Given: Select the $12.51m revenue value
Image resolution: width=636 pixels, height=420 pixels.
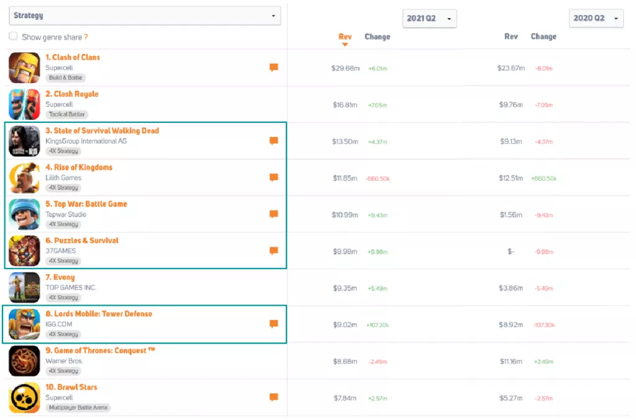Looking at the screenshot, I should point(511,178).
